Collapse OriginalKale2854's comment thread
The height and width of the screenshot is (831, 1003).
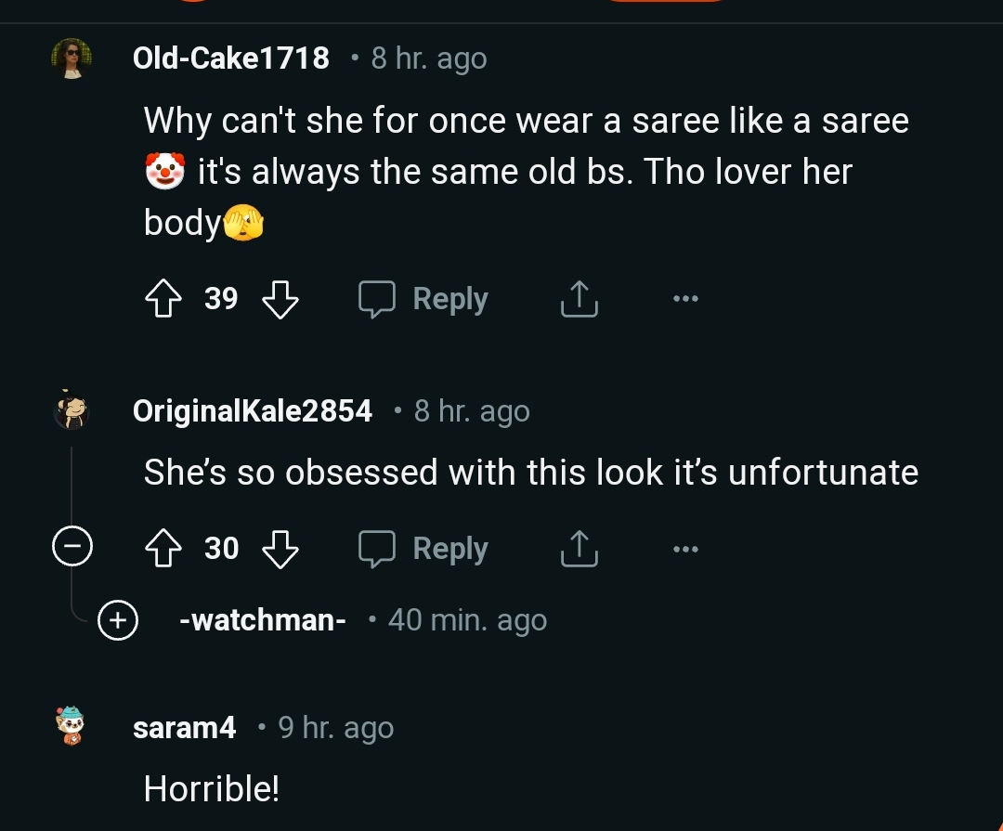coord(72,547)
